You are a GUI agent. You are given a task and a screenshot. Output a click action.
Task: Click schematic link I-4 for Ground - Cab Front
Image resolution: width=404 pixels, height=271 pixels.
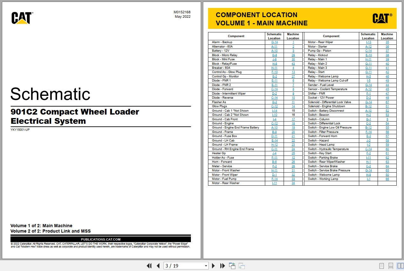click(x=274, y=119)
